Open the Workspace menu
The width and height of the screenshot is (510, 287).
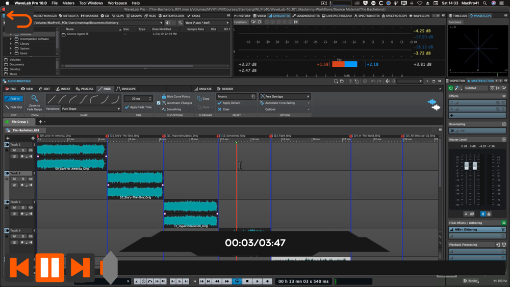[117, 3]
